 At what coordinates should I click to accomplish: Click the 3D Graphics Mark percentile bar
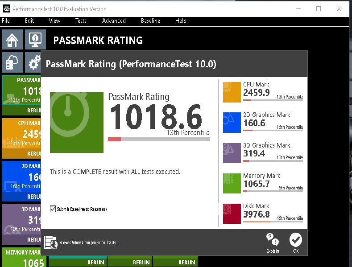[x=273, y=160]
